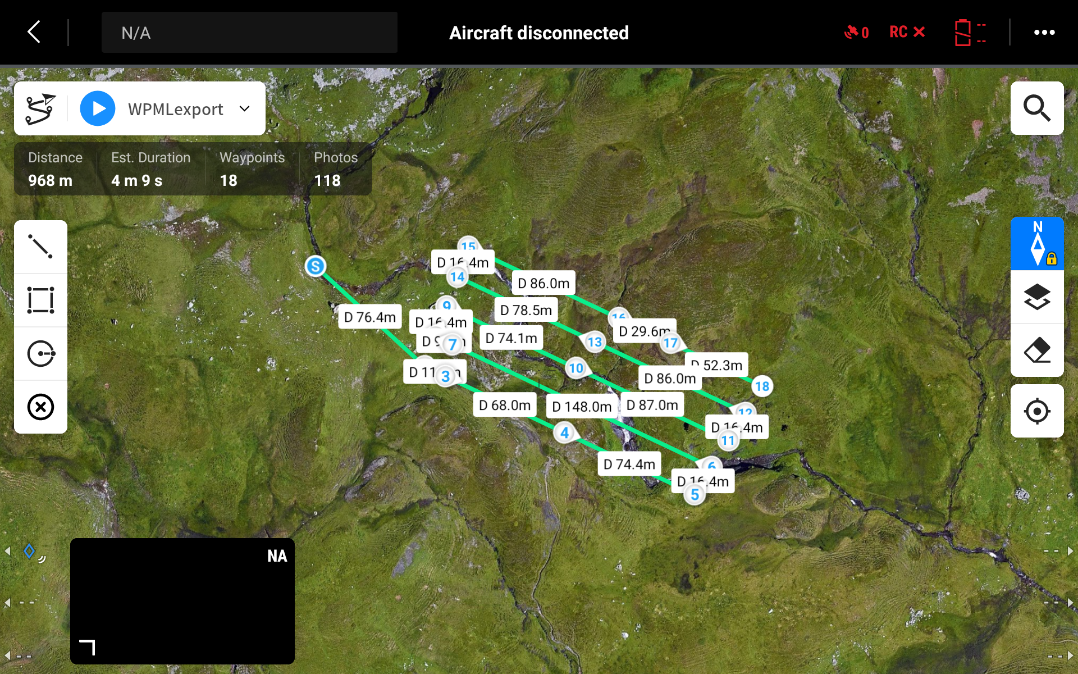This screenshot has width=1078, height=674.
Task: Select the rectangle area tool
Action: pos(40,300)
